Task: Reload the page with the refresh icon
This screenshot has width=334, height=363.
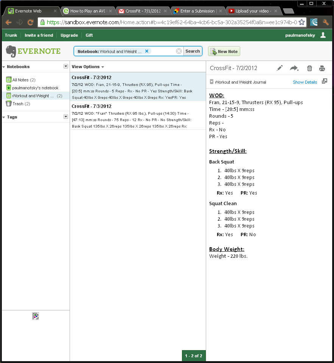Action: tap(31, 22)
